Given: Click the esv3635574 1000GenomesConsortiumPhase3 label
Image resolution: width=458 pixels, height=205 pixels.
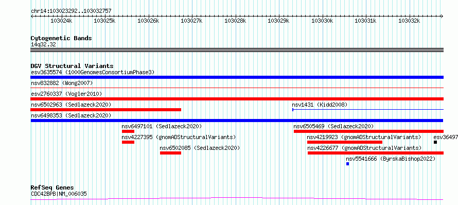Looking at the screenshot, I should [x=93, y=72].
